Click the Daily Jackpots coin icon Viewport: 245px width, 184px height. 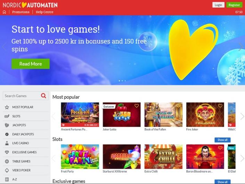(x=7, y=134)
